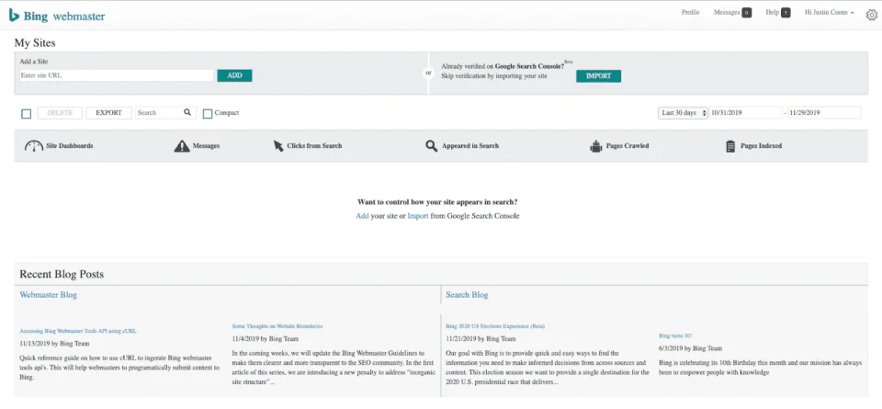Click the Clicks from Search cursor icon

(x=279, y=146)
